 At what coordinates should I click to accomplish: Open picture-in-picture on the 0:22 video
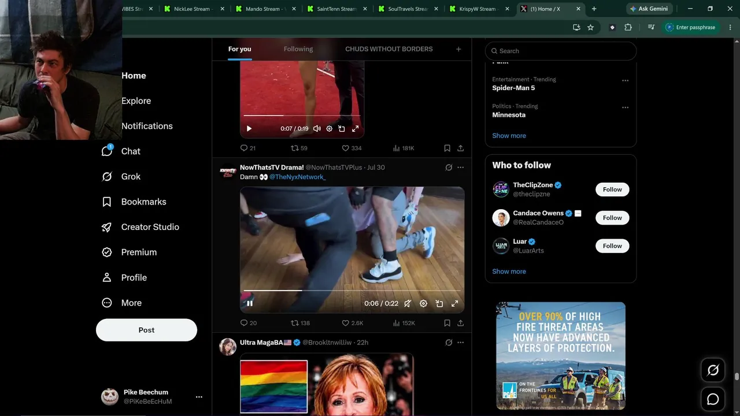439,303
